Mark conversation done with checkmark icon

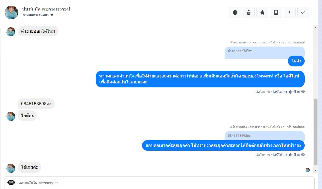[303, 12]
